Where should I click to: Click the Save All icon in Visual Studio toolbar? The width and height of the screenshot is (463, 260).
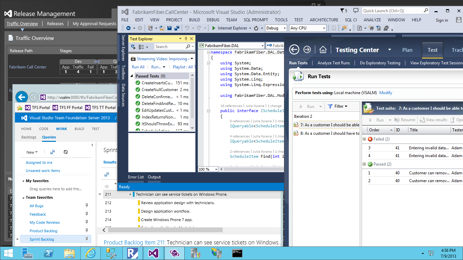point(177,28)
